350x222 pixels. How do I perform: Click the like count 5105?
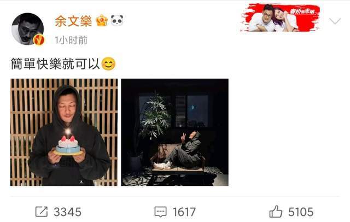pyautogui.click(x=301, y=212)
